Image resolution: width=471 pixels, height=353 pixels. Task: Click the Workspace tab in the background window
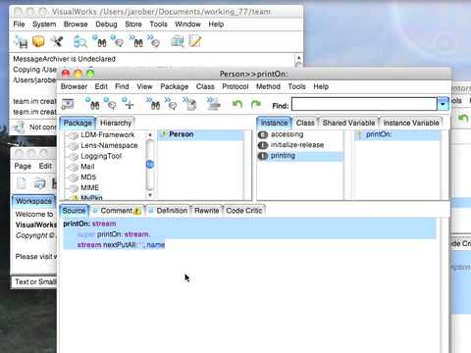[34, 201]
